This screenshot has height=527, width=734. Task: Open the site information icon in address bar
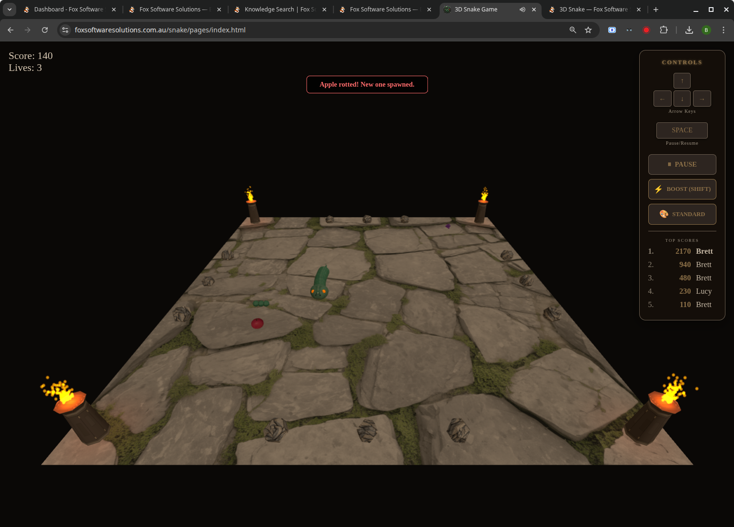(x=65, y=30)
